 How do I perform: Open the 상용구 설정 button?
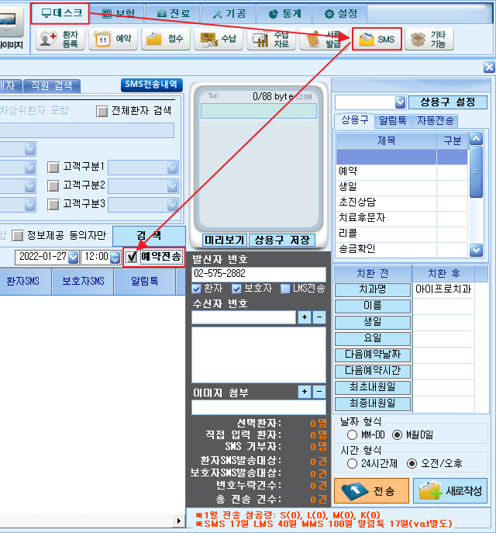click(x=448, y=102)
